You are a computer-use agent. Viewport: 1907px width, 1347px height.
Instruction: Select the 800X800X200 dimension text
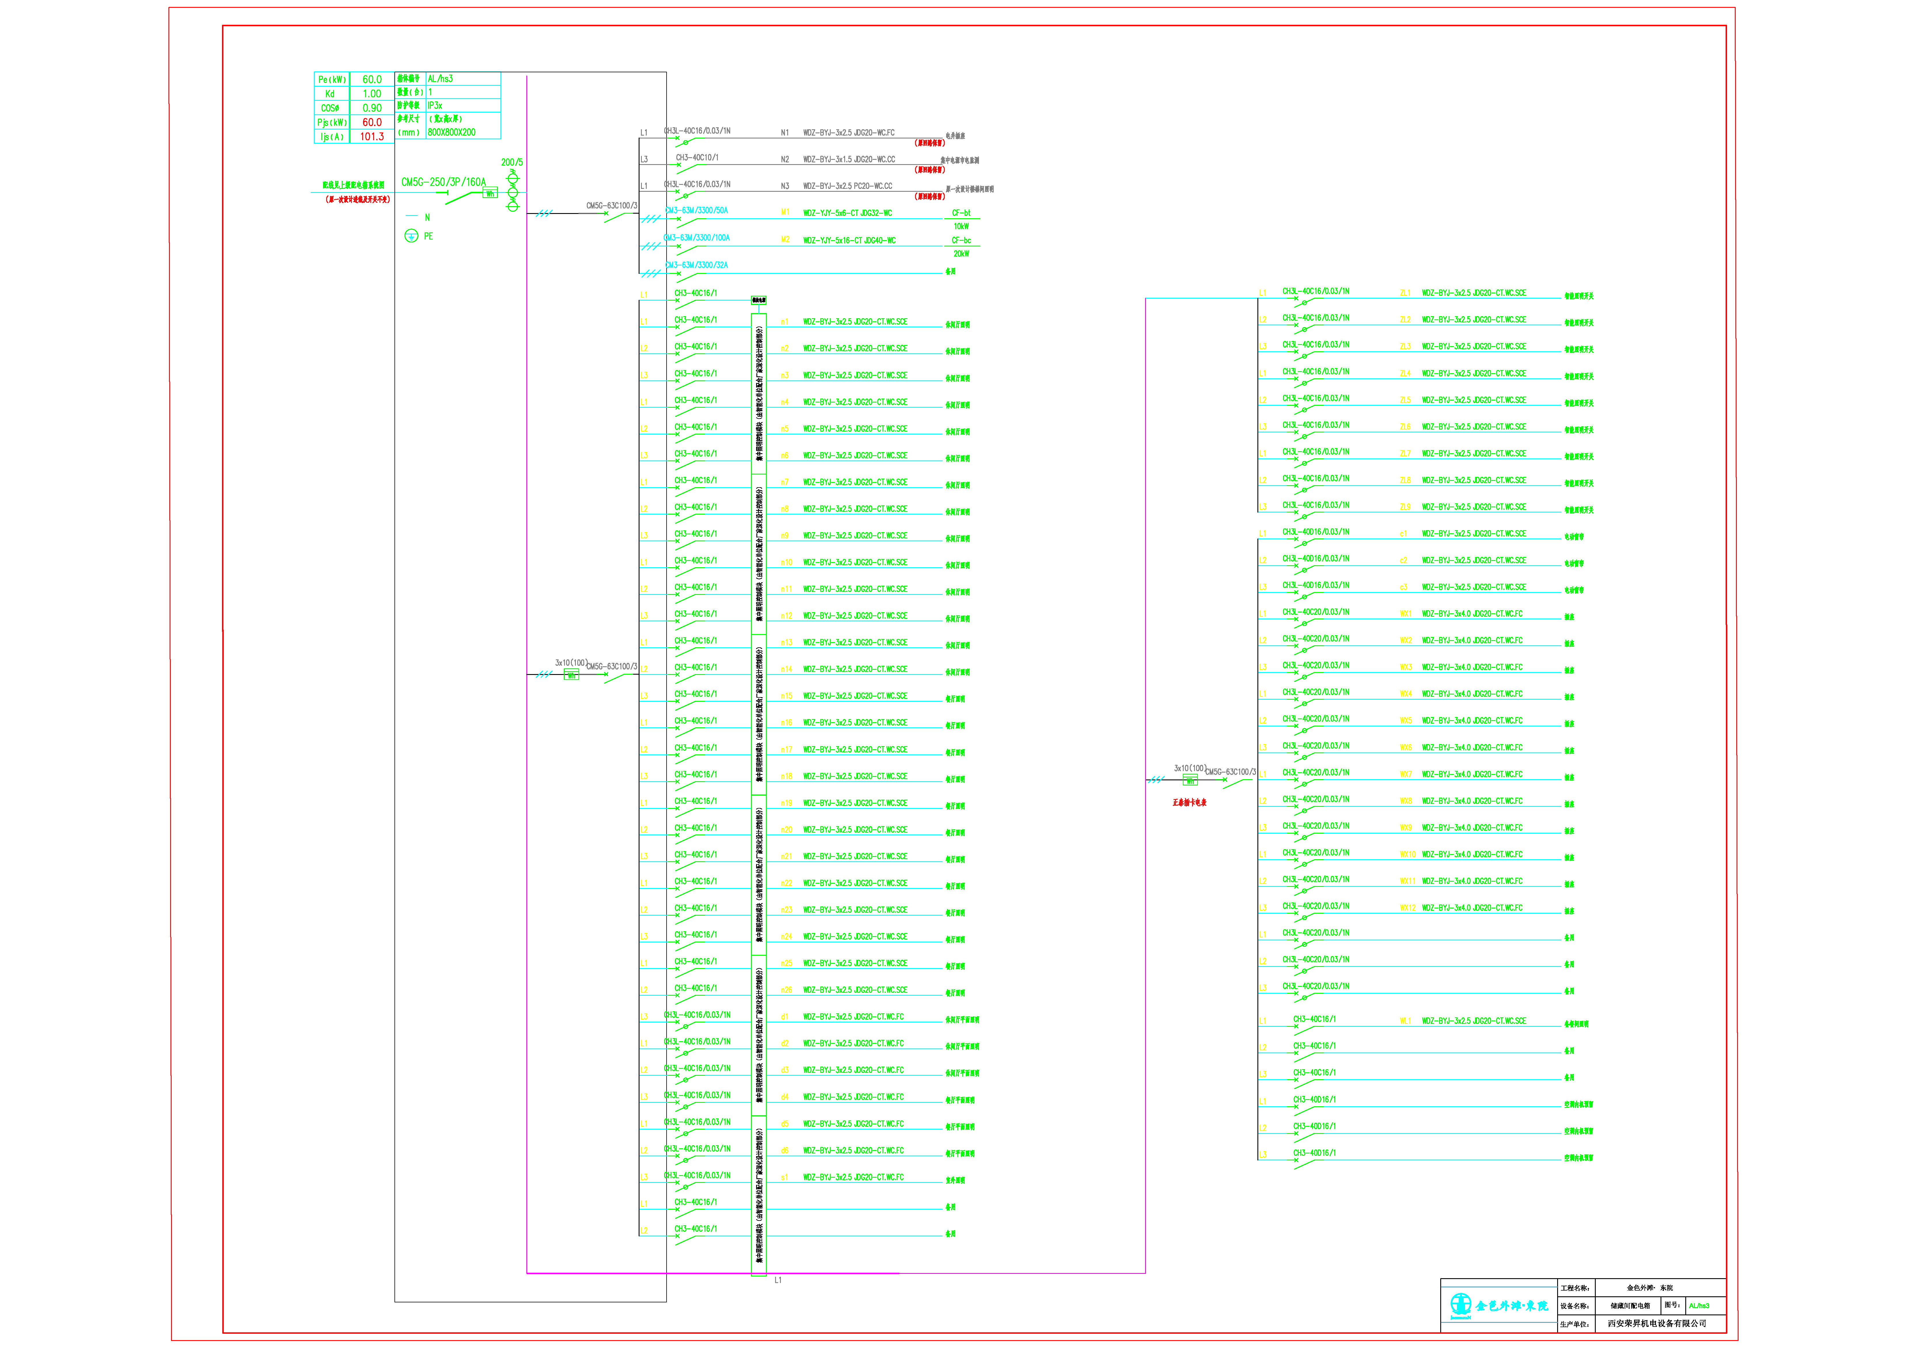(x=452, y=132)
